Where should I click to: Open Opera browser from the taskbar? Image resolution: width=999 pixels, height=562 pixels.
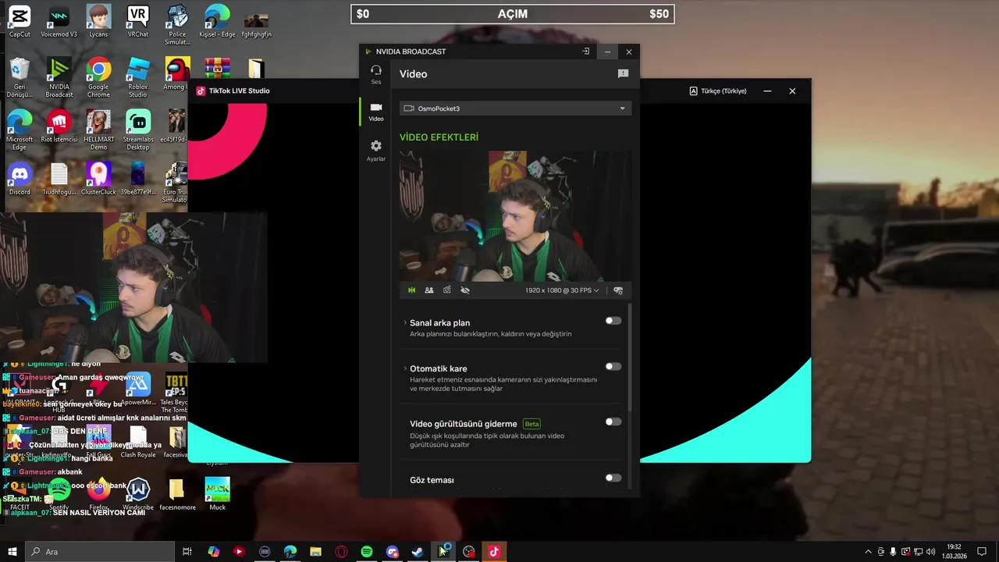click(x=341, y=552)
